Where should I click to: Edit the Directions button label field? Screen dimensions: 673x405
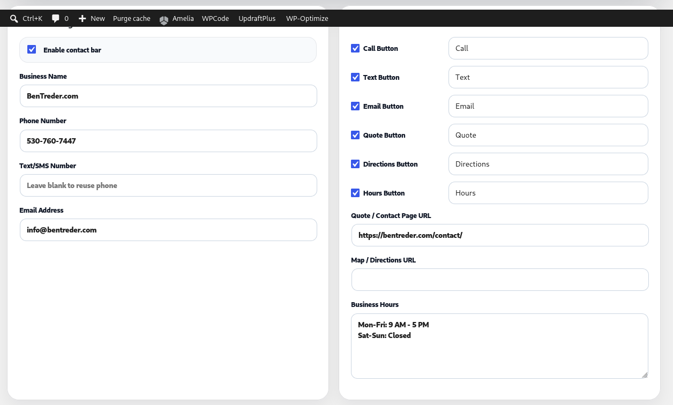point(548,164)
